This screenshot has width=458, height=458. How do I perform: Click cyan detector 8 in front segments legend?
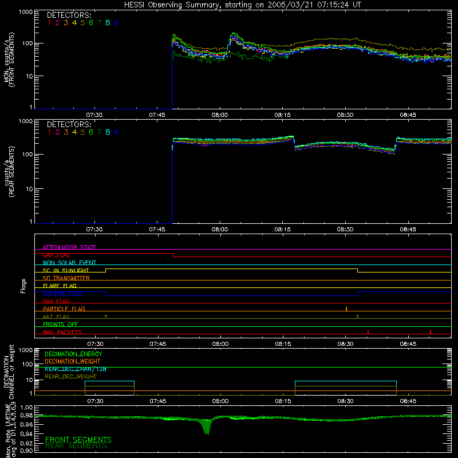[108, 23]
